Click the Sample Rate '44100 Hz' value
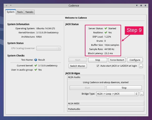Screen dimensions: 152x120 (x=109, y=49)
